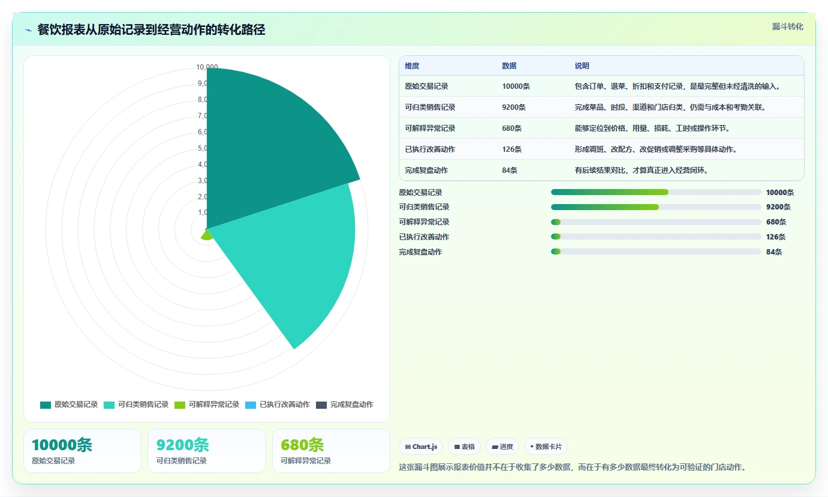
Task: Click the description starting 形成调班、改配方
Action: click(x=656, y=149)
